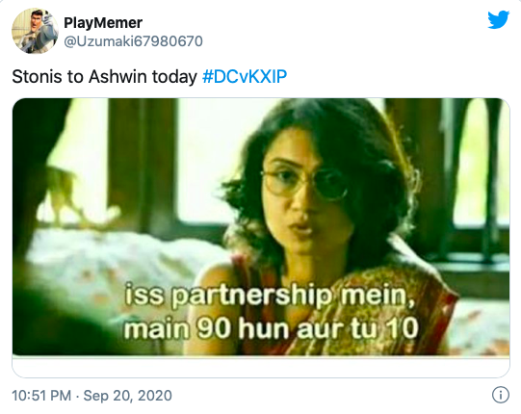The height and width of the screenshot is (414, 521).
Task: Click the tweet timestamp 10:51 PM
Action: 41,396
